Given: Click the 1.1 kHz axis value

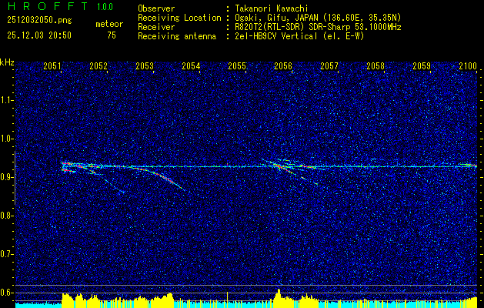Looking at the screenshot, I should tap(6, 100).
